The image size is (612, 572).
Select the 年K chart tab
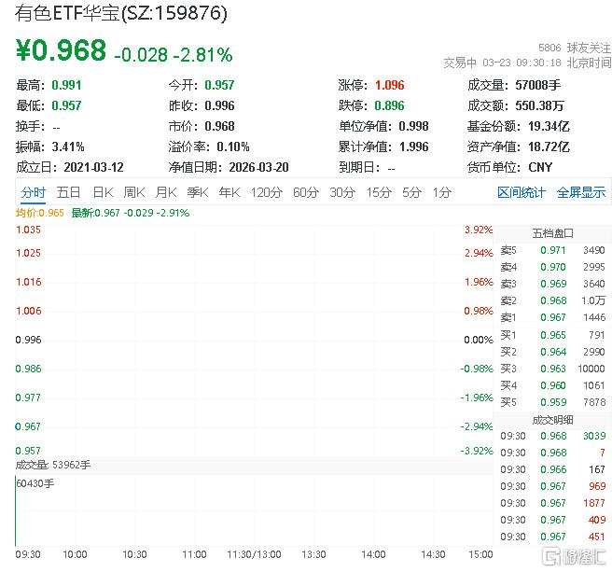pyautogui.click(x=229, y=192)
